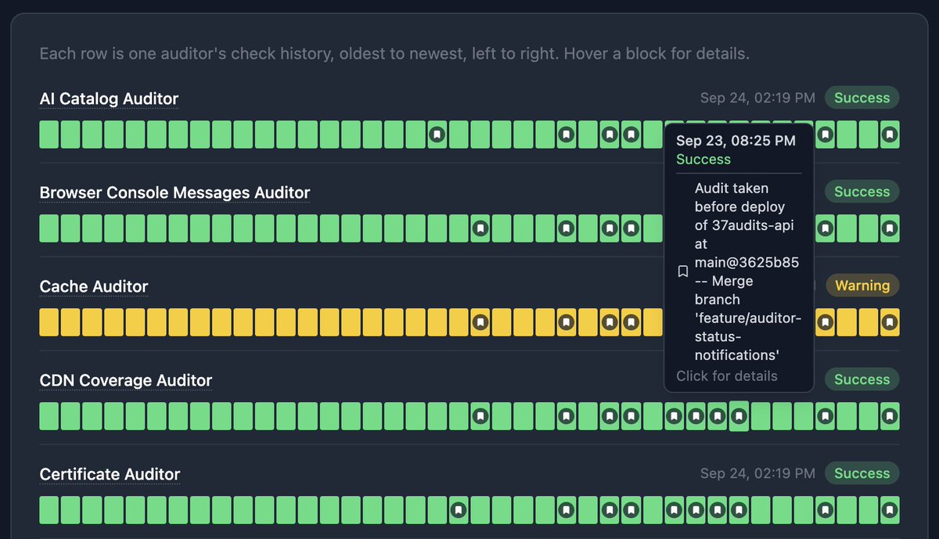Click first bookmarked yellow block in Cache Auditor row

pos(480,322)
